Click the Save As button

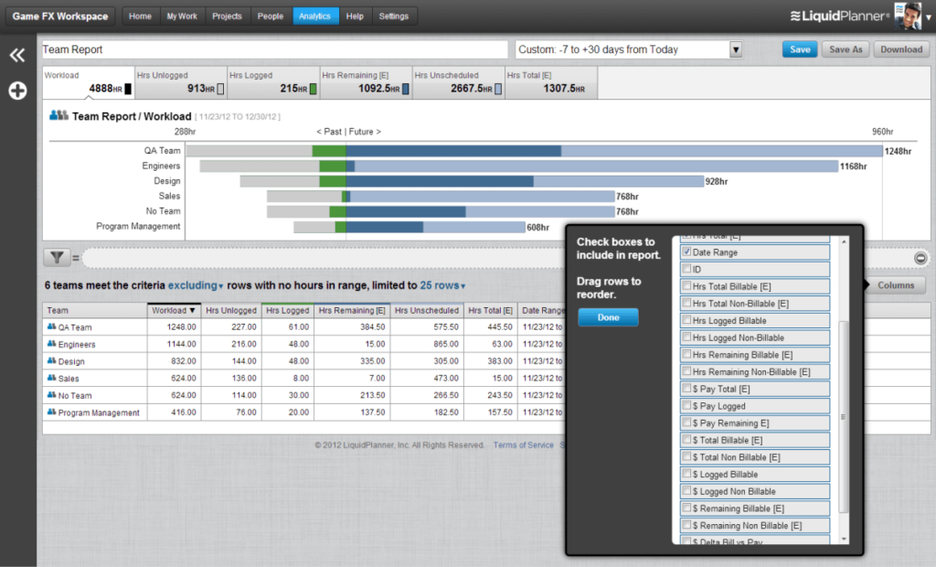846,49
